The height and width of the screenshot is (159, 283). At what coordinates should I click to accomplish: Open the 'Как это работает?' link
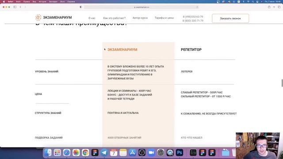[x=114, y=18]
